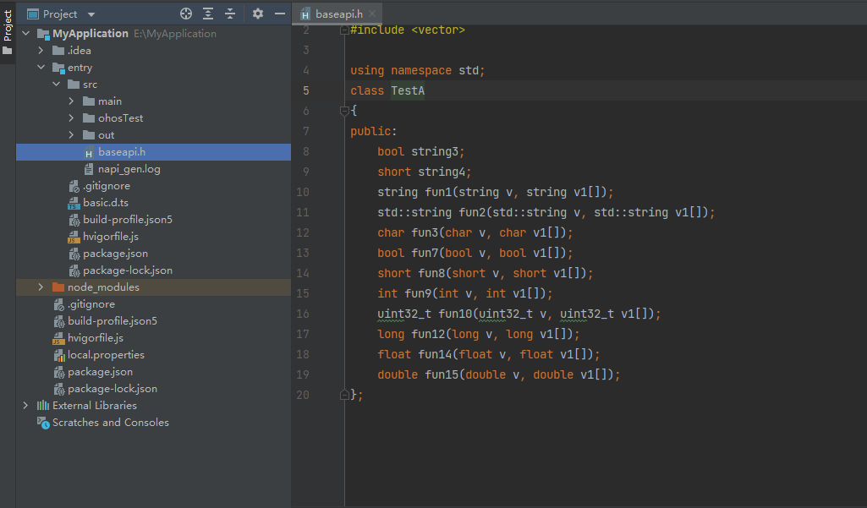The image size is (867, 508).
Task: Collapse the TestA class fold marker
Action: (x=344, y=111)
